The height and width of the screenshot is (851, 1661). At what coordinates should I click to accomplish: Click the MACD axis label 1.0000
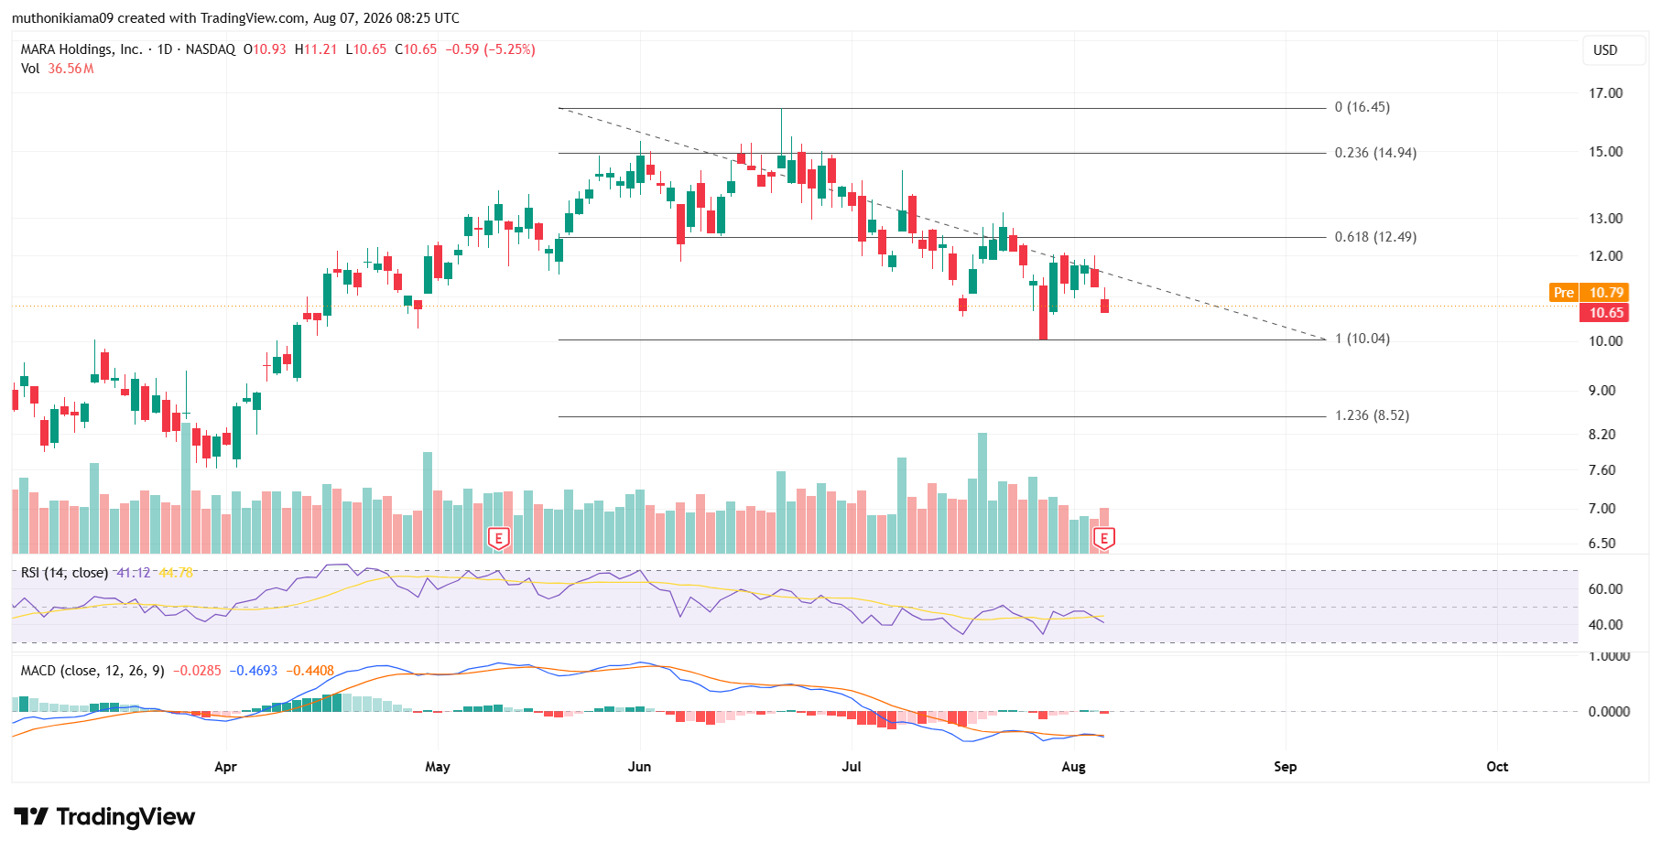[x=1609, y=656]
